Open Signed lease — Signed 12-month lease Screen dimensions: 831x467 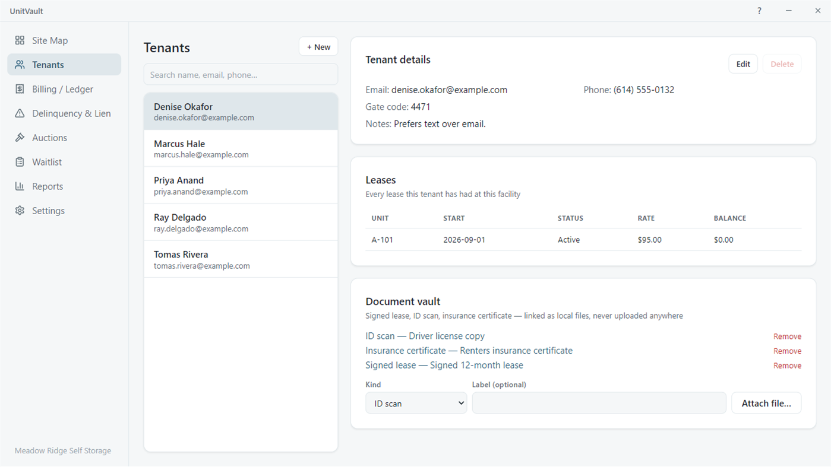(444, 365)
